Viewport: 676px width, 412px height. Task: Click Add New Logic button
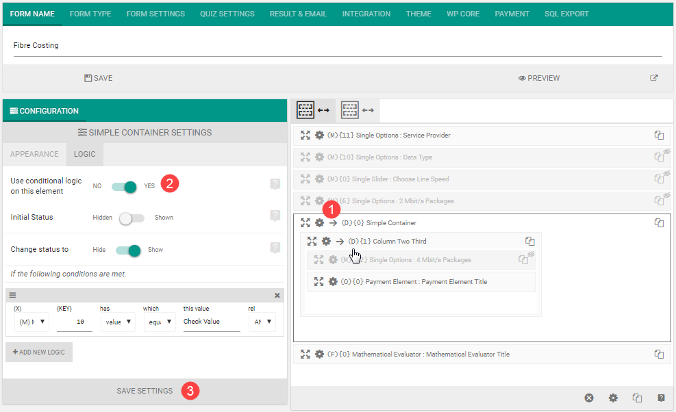[39, 352]
